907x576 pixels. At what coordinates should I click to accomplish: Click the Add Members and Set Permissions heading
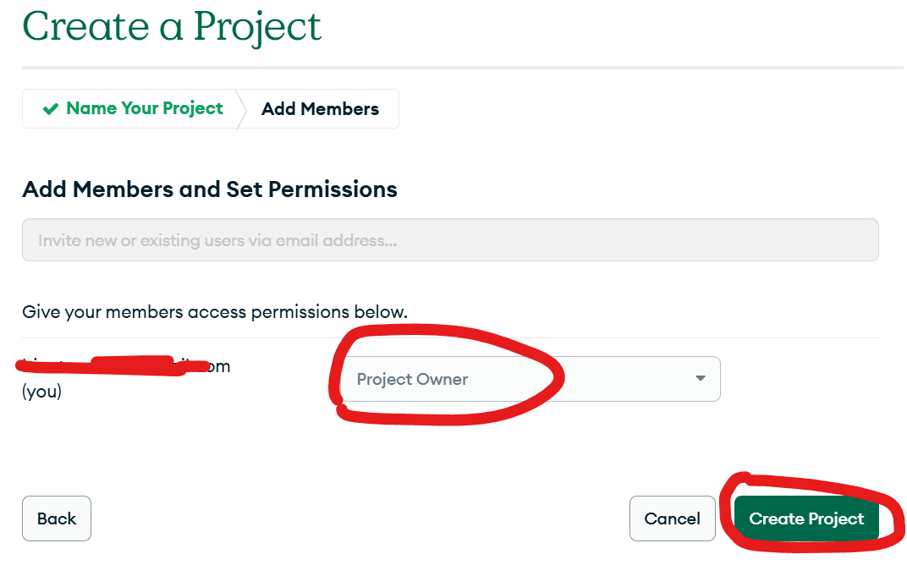click(x=209, y=189)
